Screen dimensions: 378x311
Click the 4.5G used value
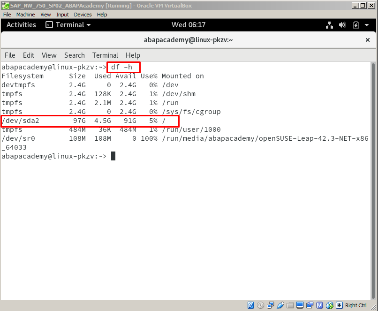(102, 121)
